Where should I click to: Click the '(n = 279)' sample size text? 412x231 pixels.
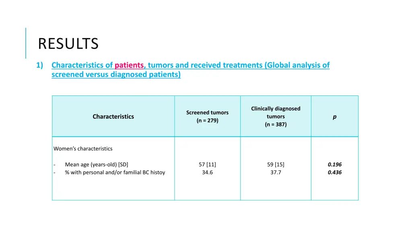pos(207,120)
